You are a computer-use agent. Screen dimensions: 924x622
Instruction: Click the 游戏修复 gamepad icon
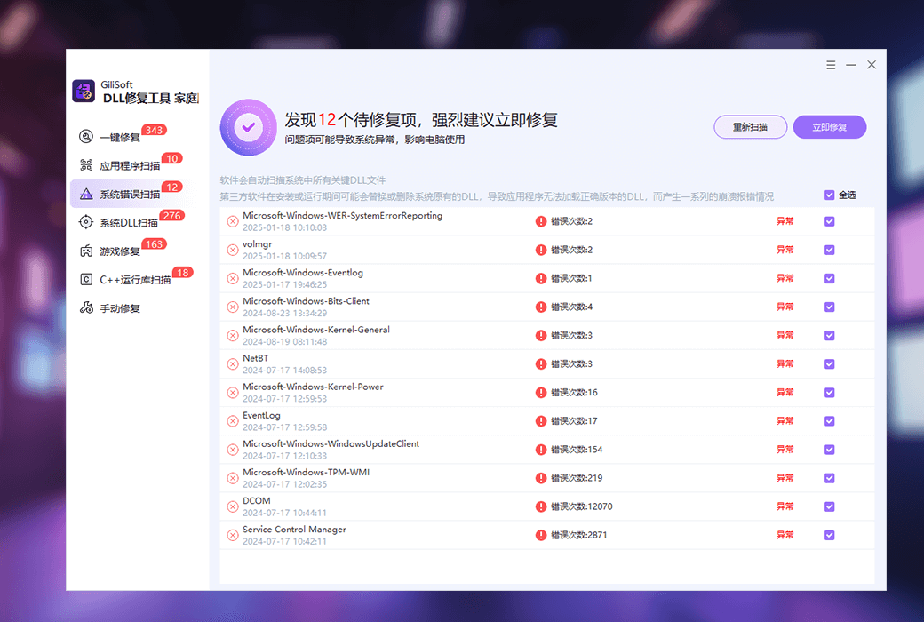86,251
